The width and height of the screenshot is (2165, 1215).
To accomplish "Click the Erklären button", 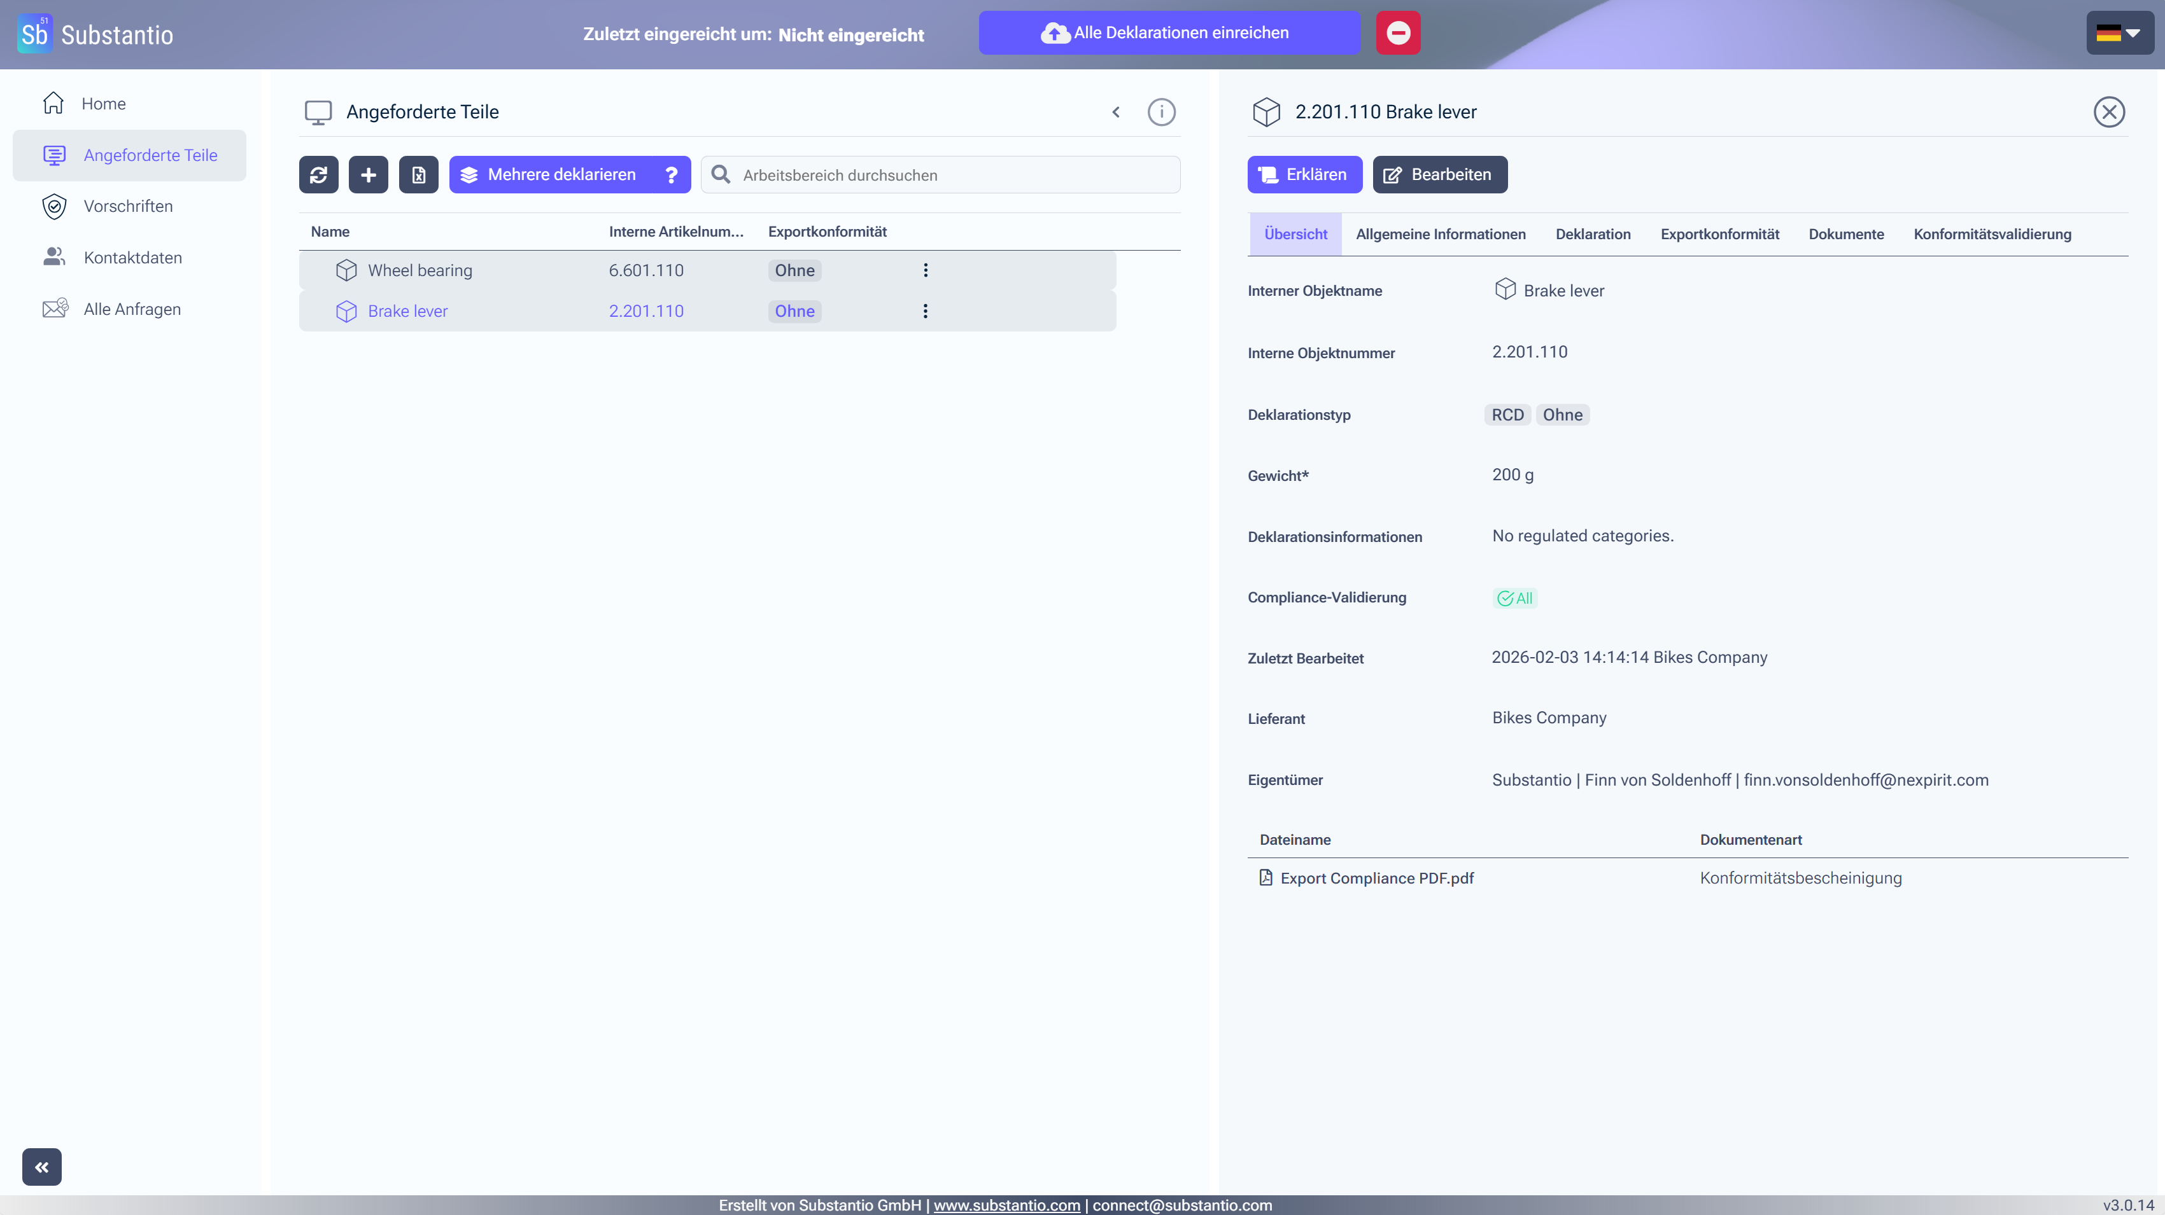I will click(1304, 175).
